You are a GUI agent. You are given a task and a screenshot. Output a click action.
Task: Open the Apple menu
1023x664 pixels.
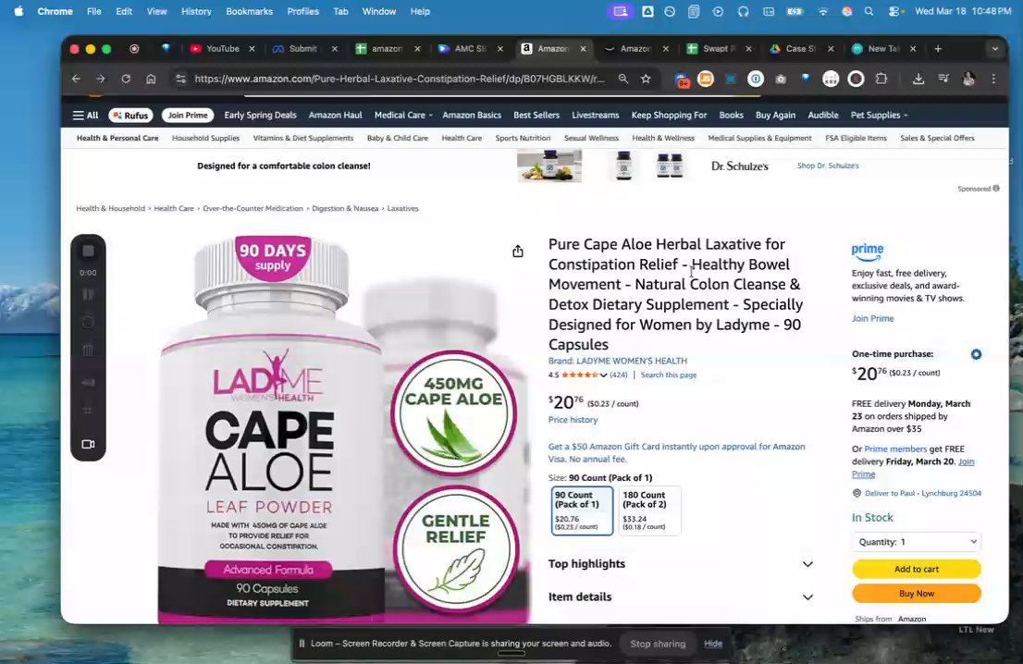click(x=18, y=11)
